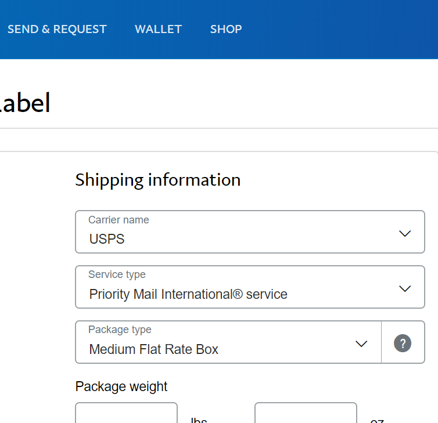Click the Medium Flat Rate Box value
438x423 pixels.
(x=154, y=349)
